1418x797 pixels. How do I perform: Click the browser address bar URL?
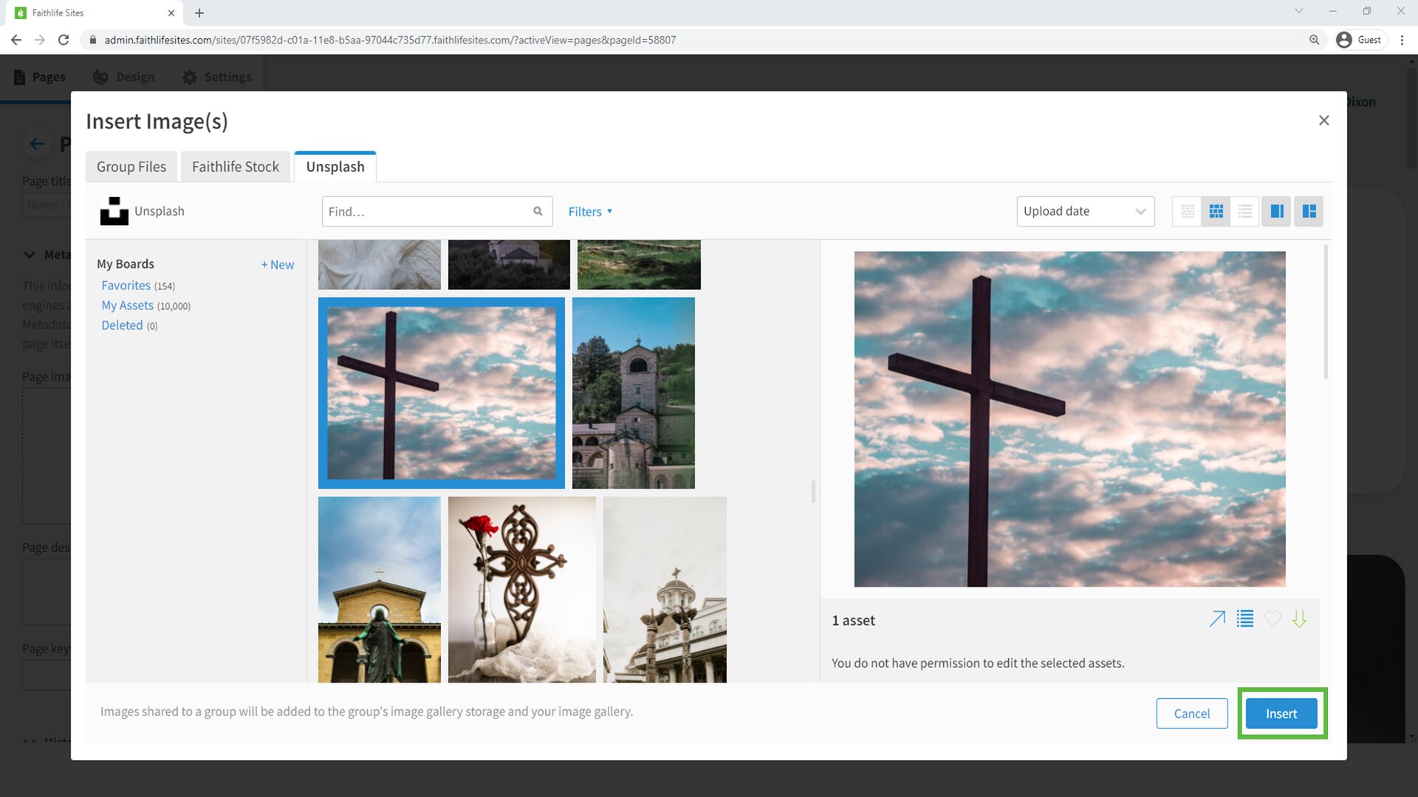click(390, 40)
